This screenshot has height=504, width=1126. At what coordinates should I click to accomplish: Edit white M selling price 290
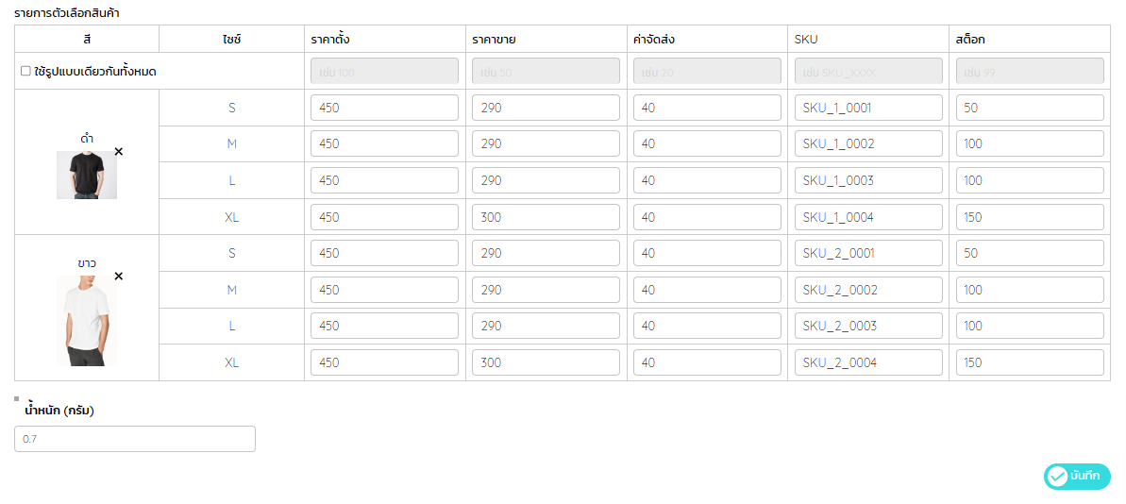pyautogui.click(x=546, y=290)
